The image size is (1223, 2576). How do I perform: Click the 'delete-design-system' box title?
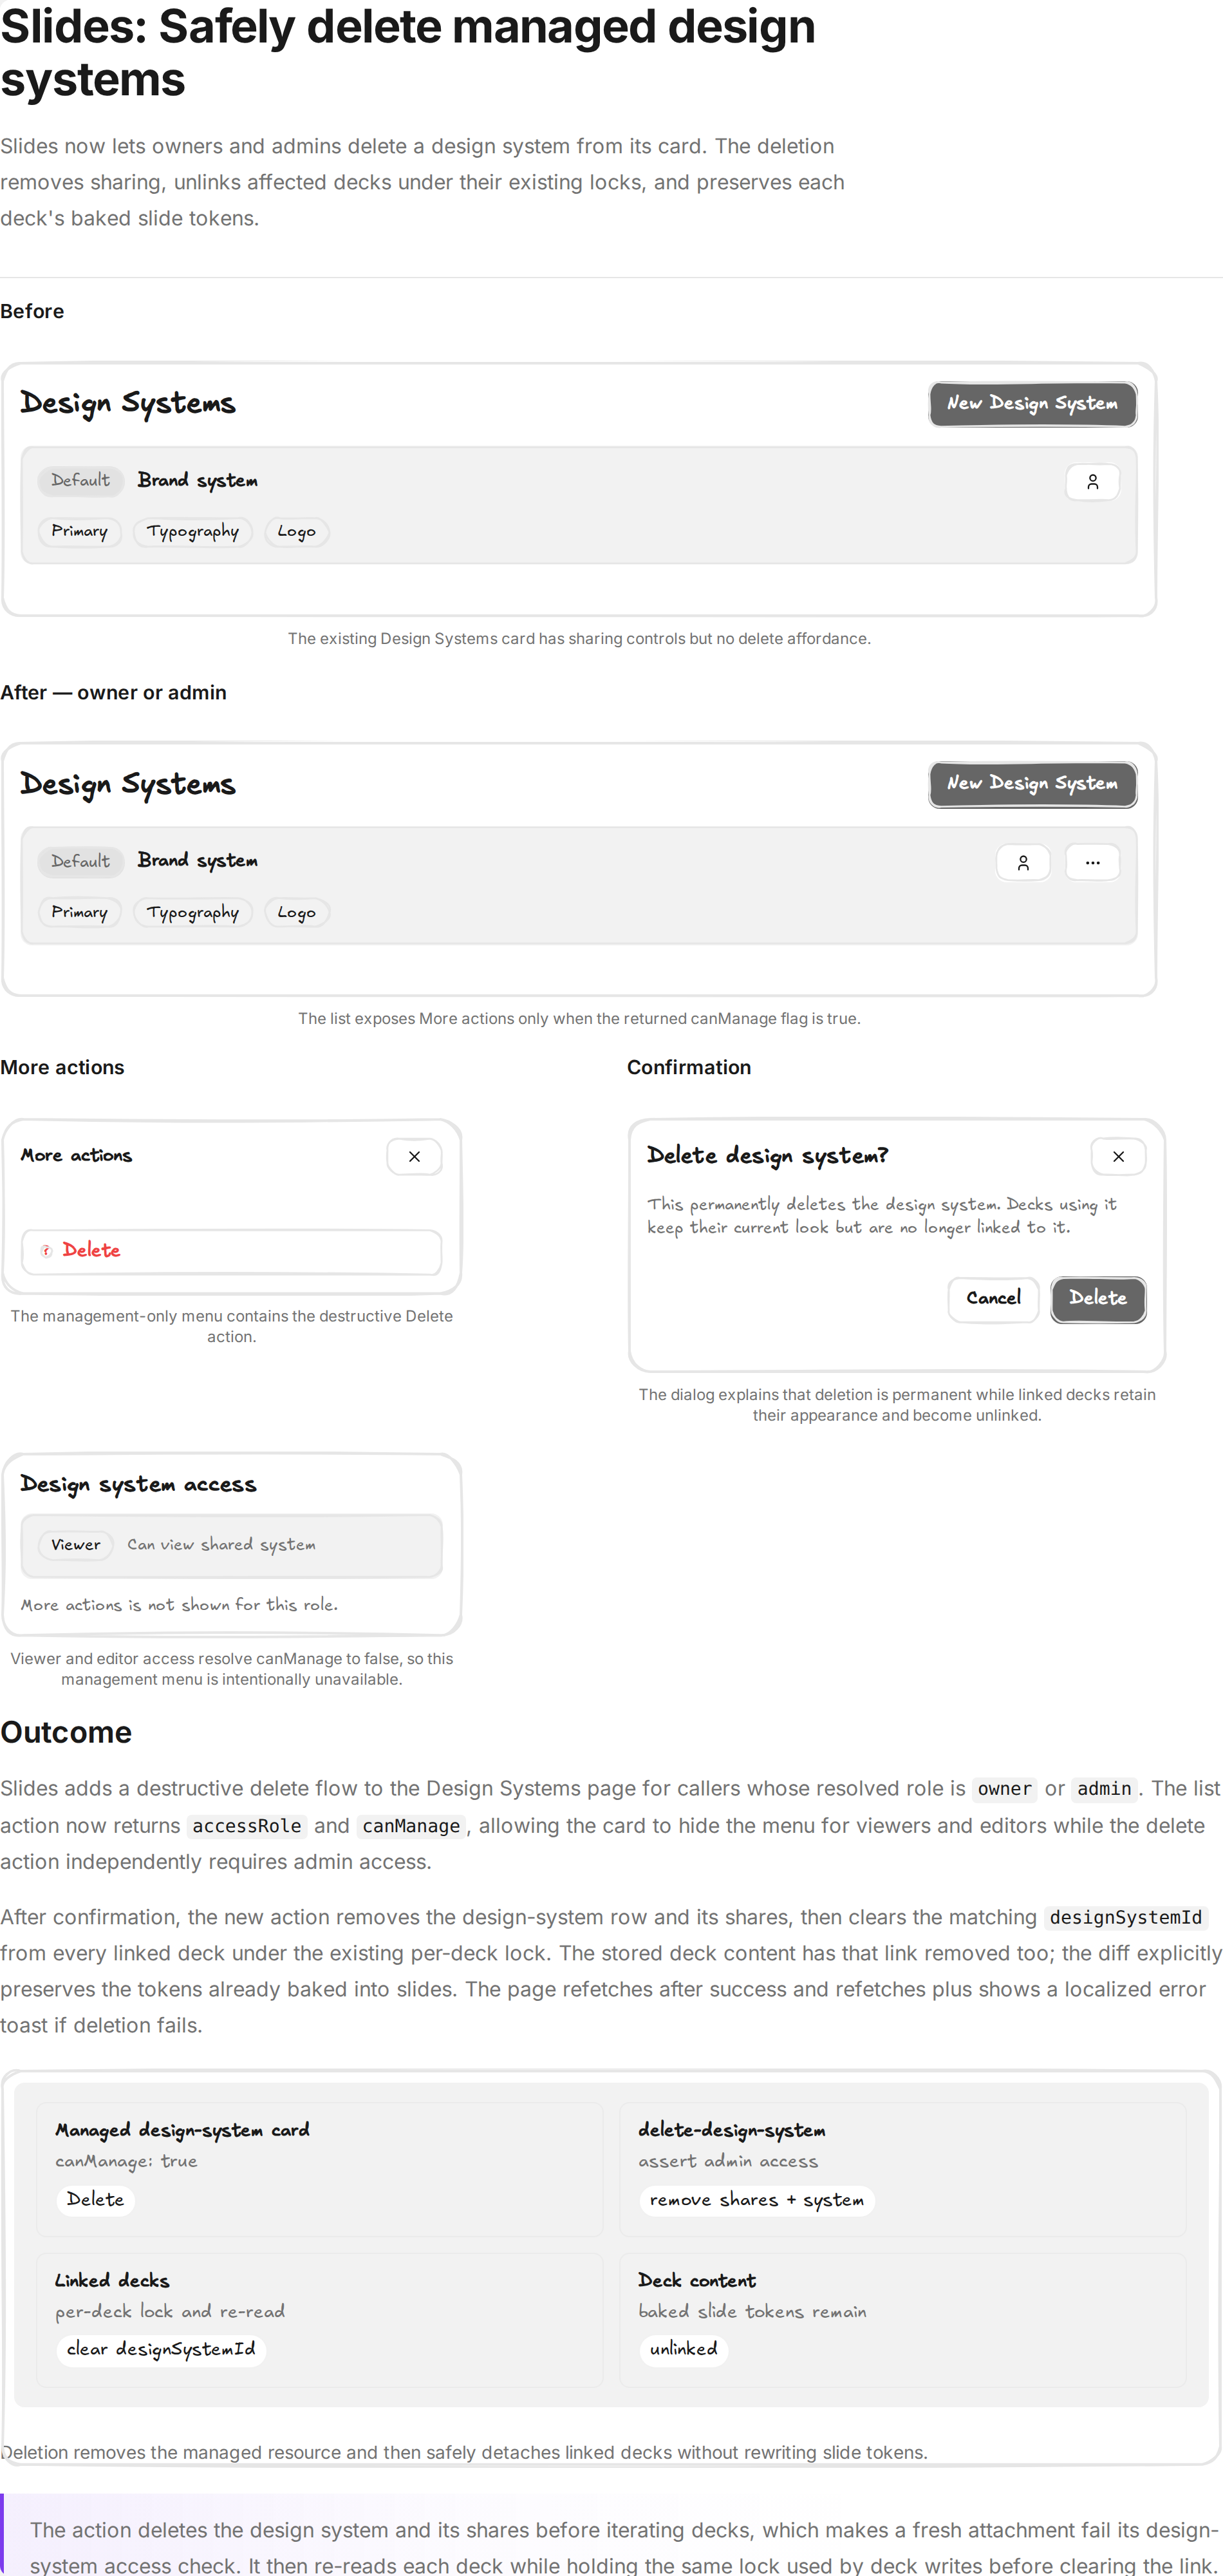pos(731,2130)
